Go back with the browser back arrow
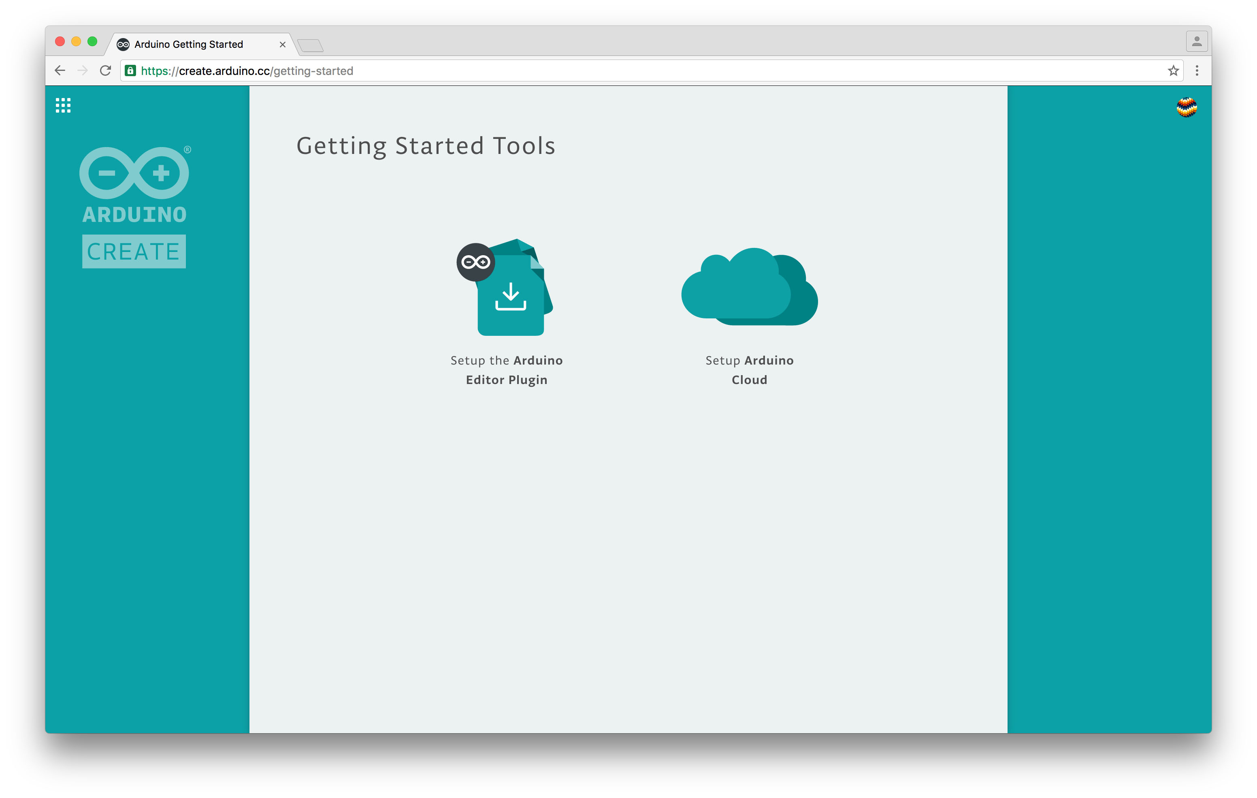The height and width of the screenshot is (798, 1257). [x=60, y=70]
